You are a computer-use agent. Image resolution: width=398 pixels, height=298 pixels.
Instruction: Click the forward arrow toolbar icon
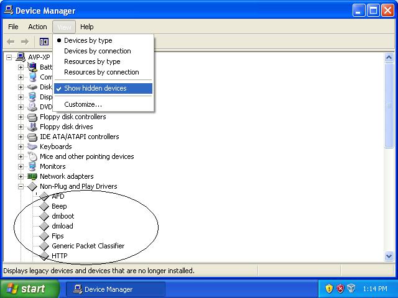(25, 42)
